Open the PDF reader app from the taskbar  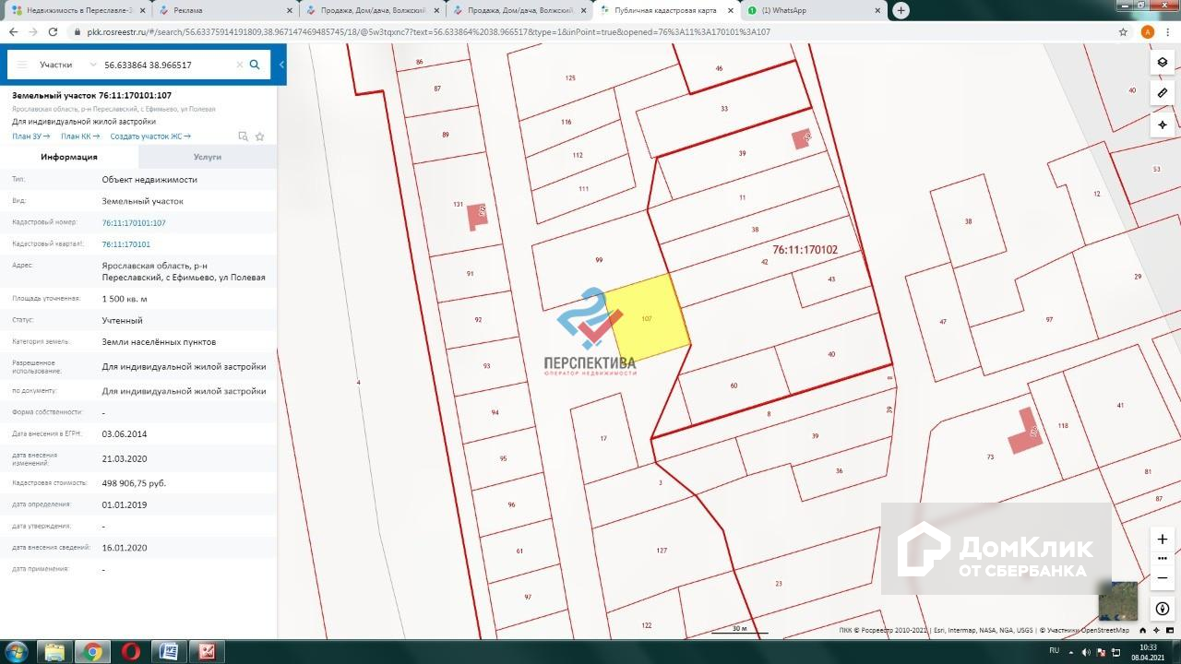pos(208,652)
